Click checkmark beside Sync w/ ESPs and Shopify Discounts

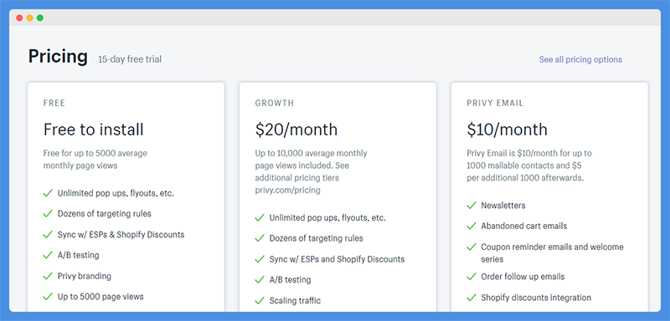coord(260,259)
